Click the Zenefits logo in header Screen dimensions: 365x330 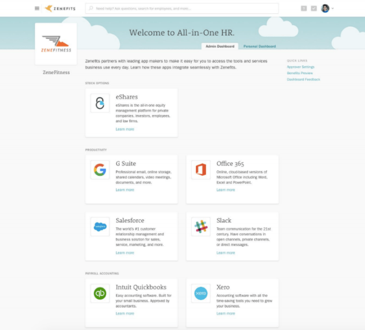pyautogui.click(x=60, y=9)
